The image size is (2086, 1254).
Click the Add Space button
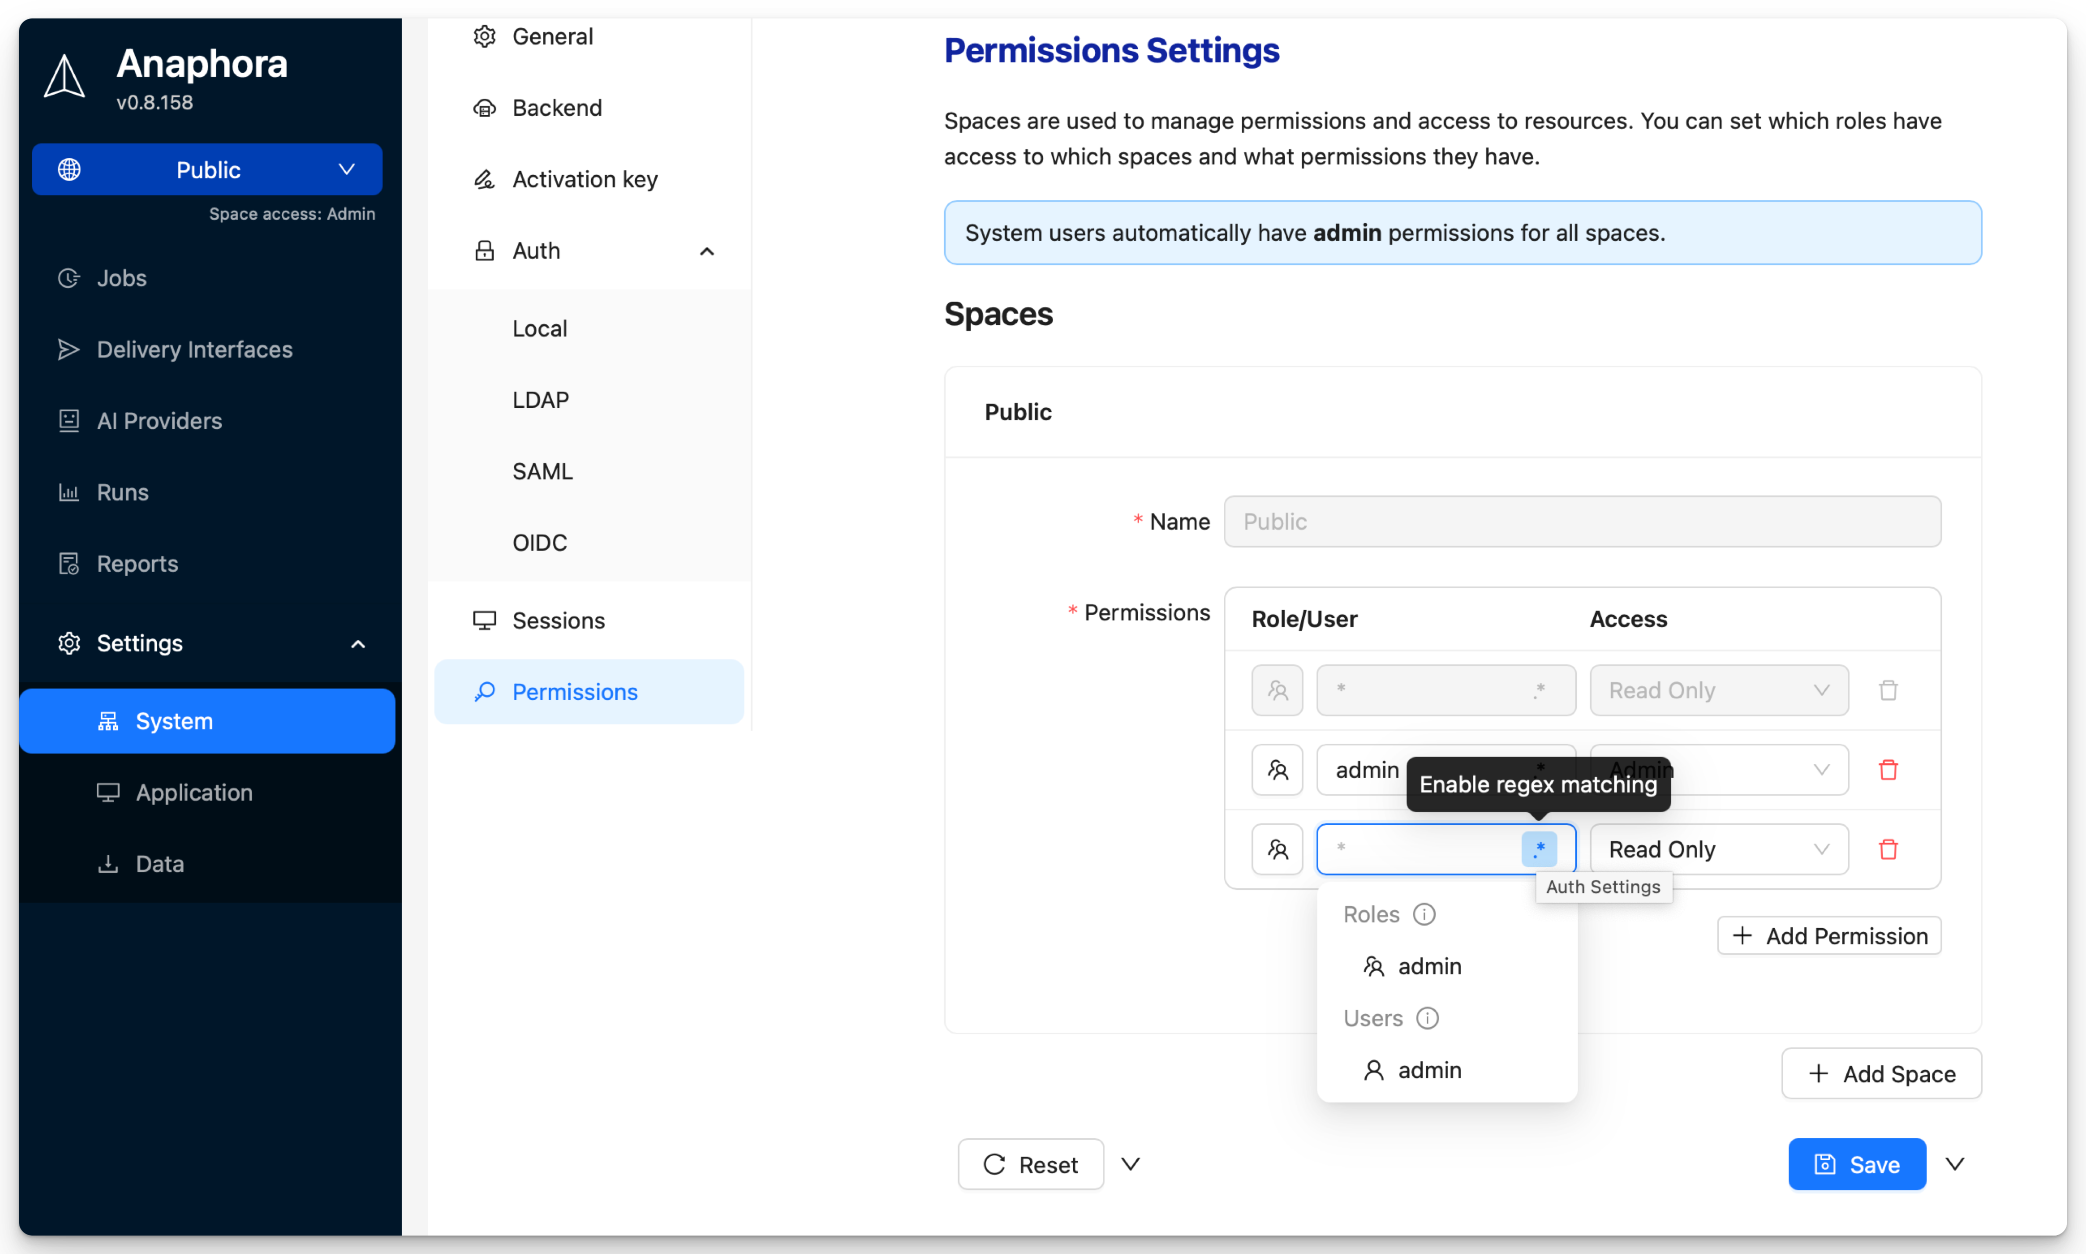[x=1881, y=1073]
